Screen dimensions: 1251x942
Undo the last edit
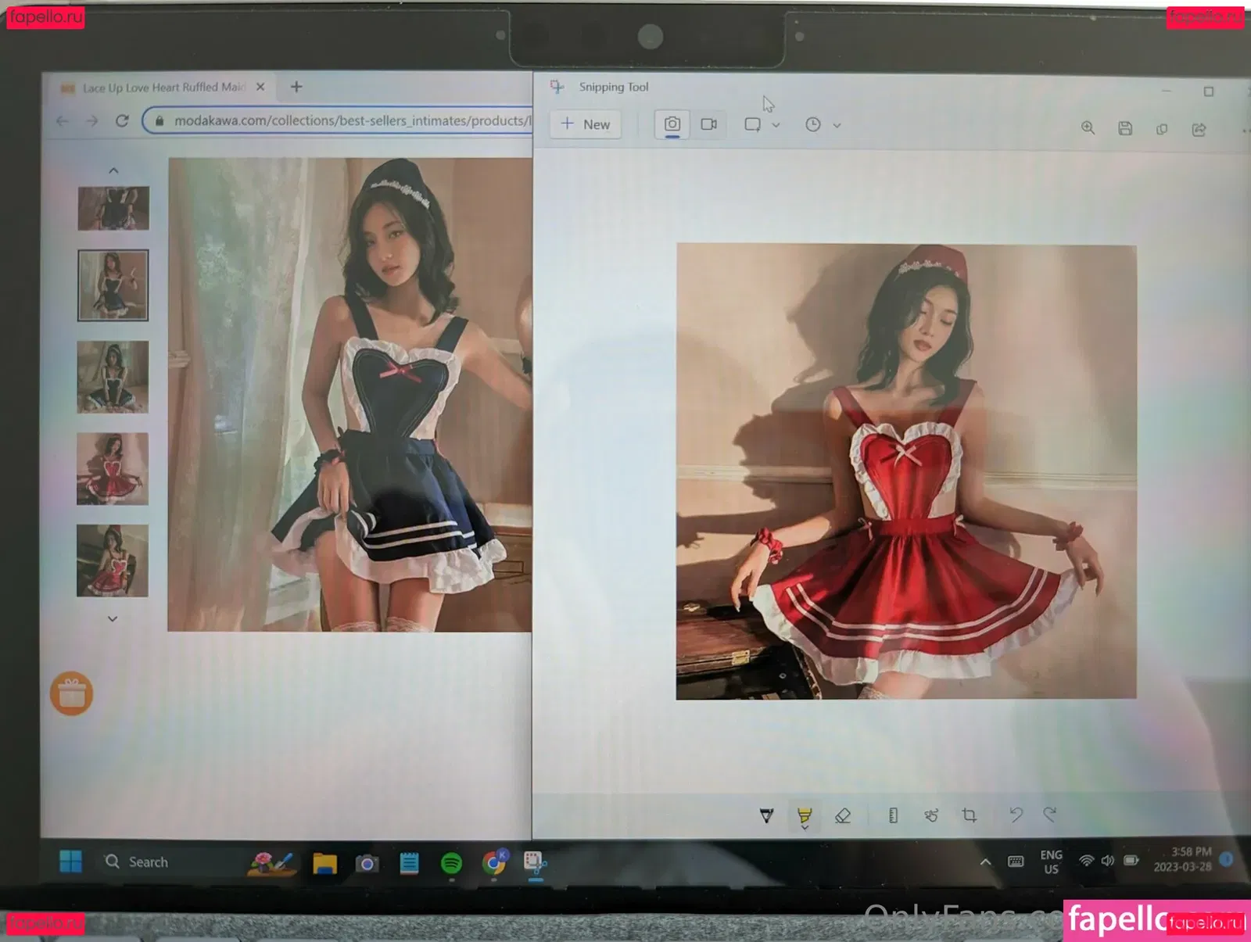[1016, 815]
